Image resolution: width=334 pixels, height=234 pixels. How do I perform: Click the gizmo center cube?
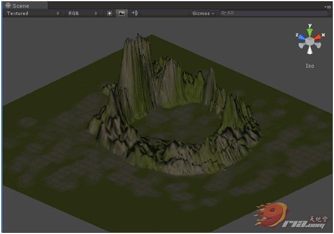coord(309,41)
